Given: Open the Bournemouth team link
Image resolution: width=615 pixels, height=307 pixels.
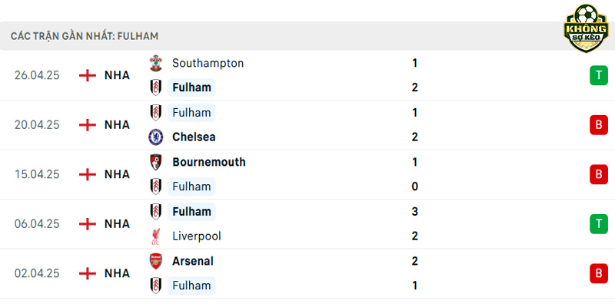Looking at the screenshot, I should coord(208,162).
